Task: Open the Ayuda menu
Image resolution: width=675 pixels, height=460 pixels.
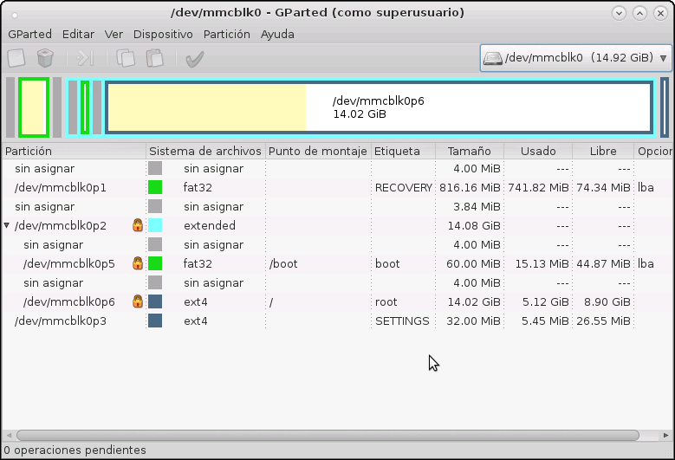Action: [277, 34]
